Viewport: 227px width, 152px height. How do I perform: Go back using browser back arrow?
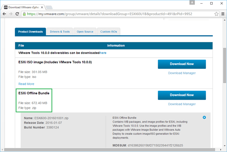(x=4, y=14)
